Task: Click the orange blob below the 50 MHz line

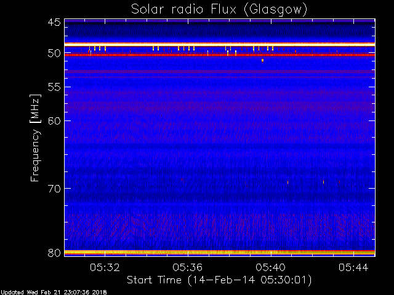Action: [263, 60]
